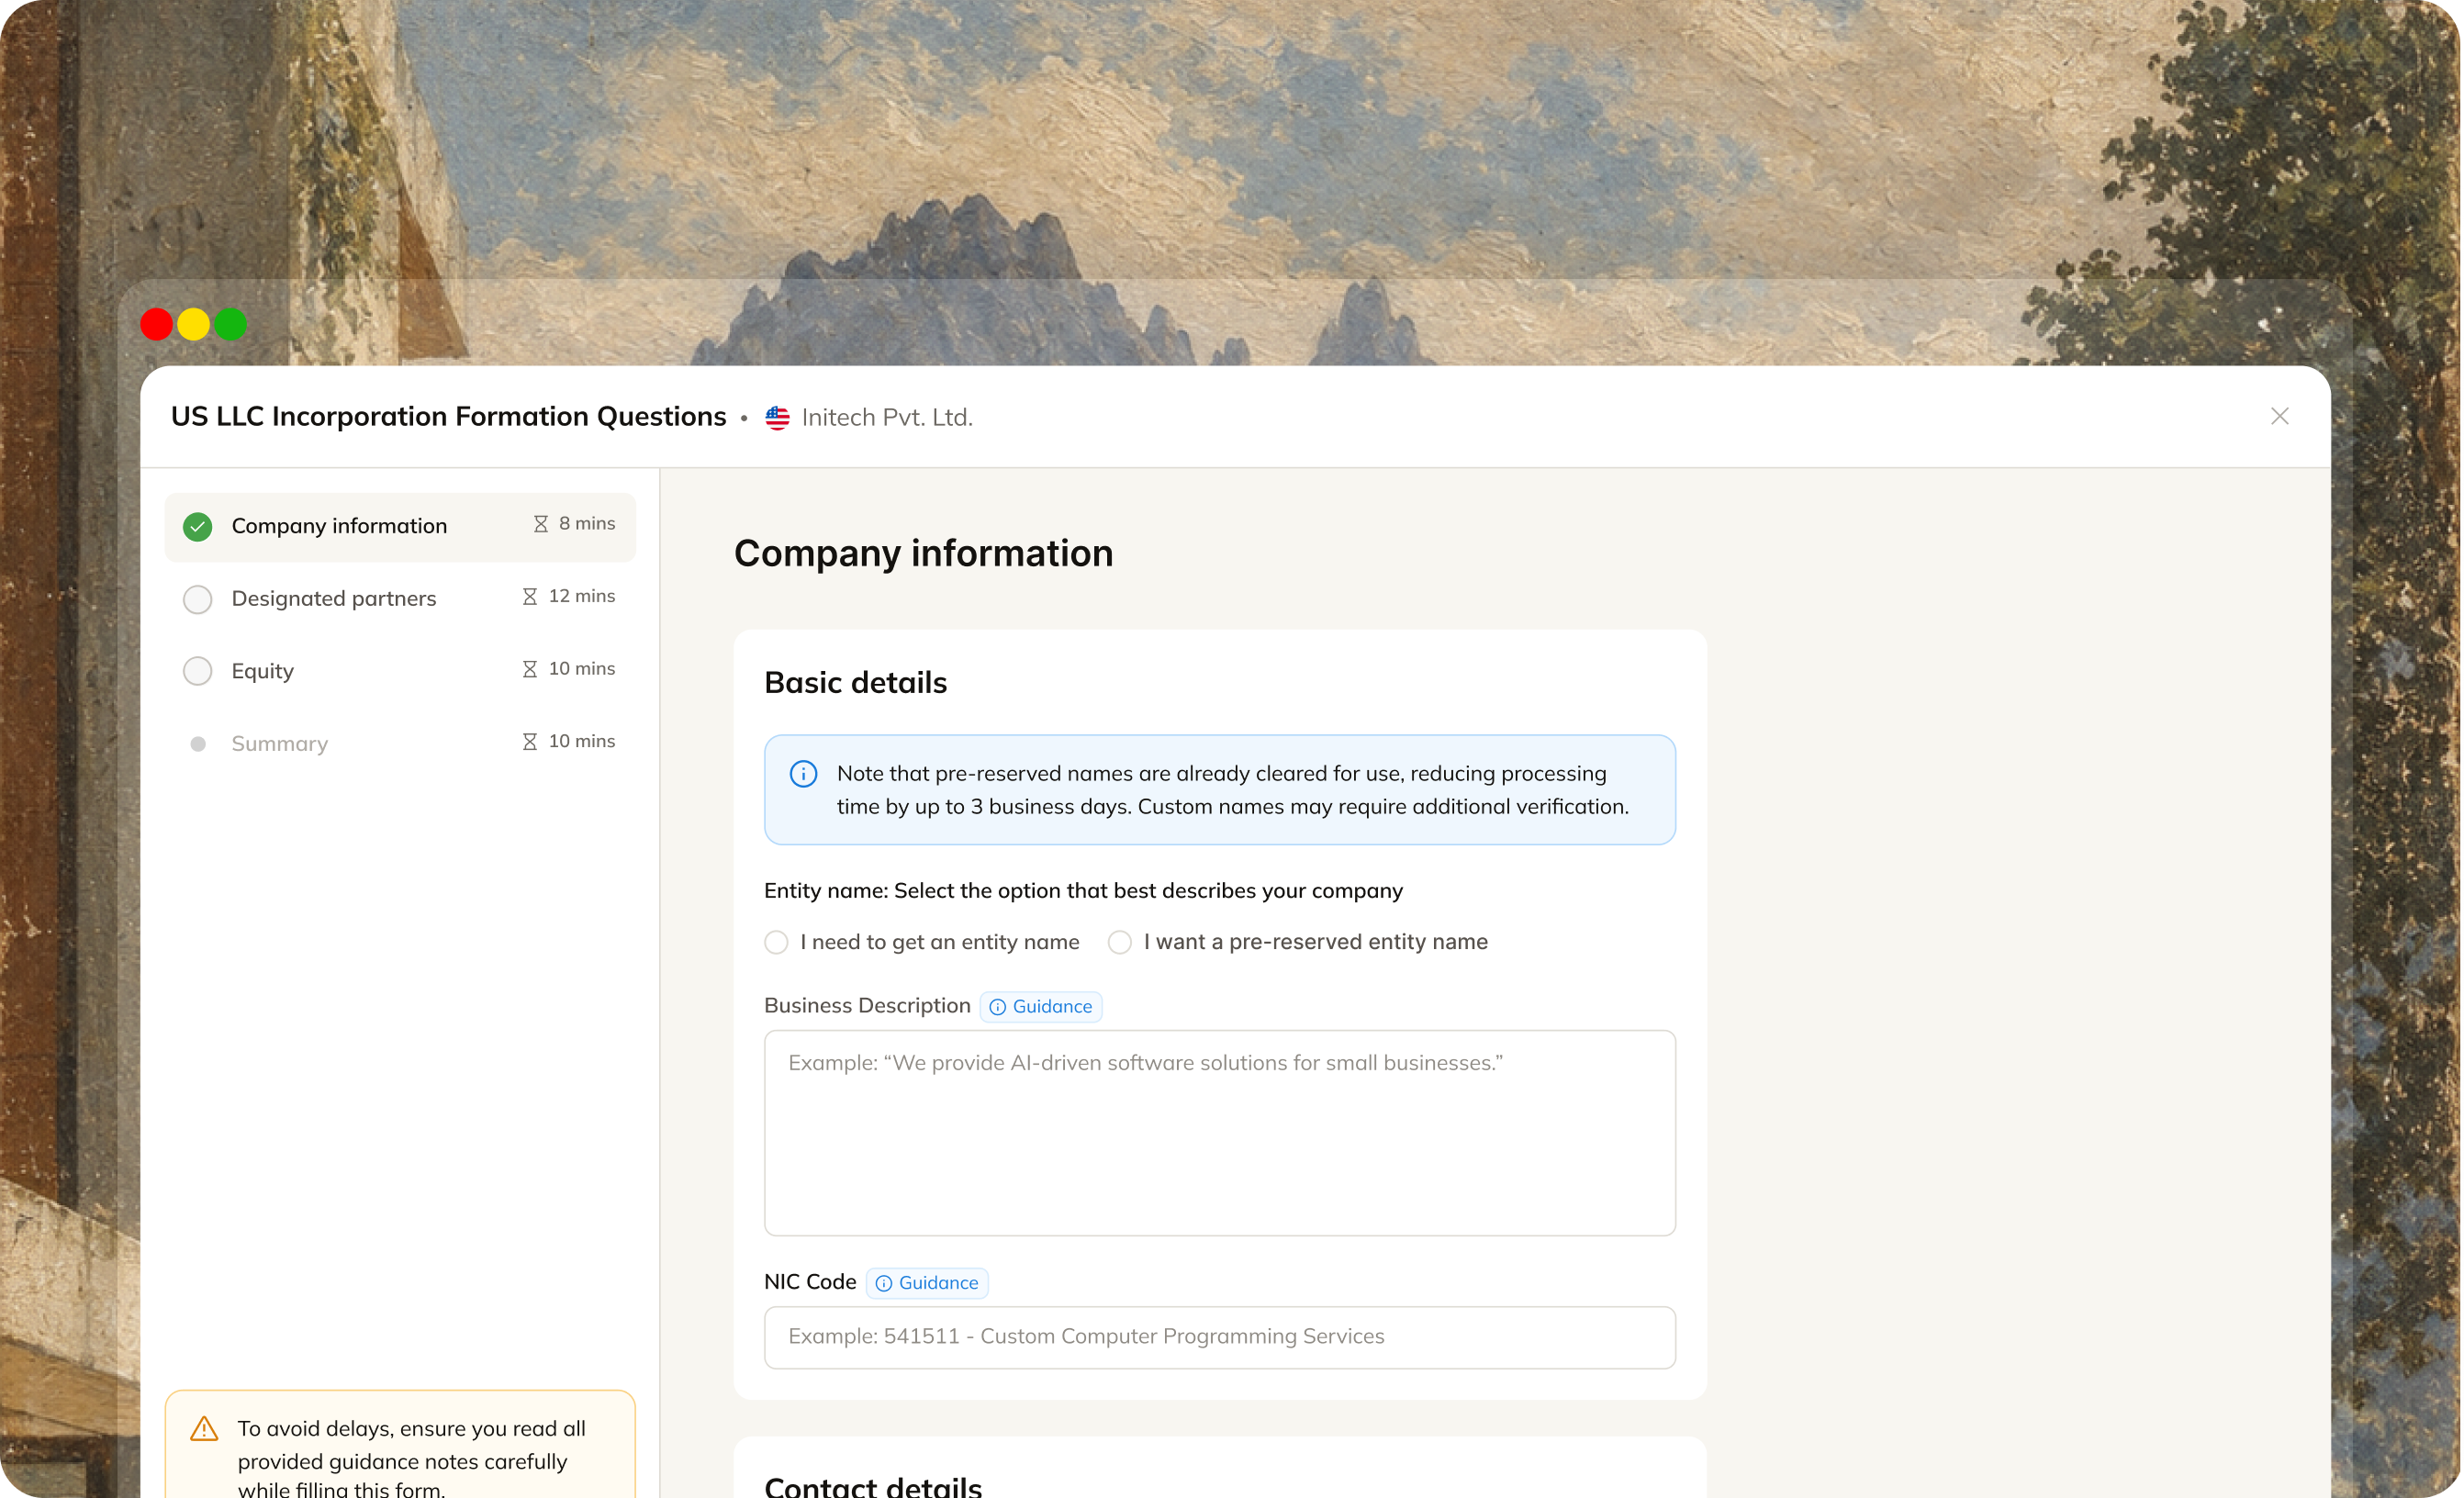Click the info icon in the pre-reserved names note
The image size is (2464, 1498).
804,774
